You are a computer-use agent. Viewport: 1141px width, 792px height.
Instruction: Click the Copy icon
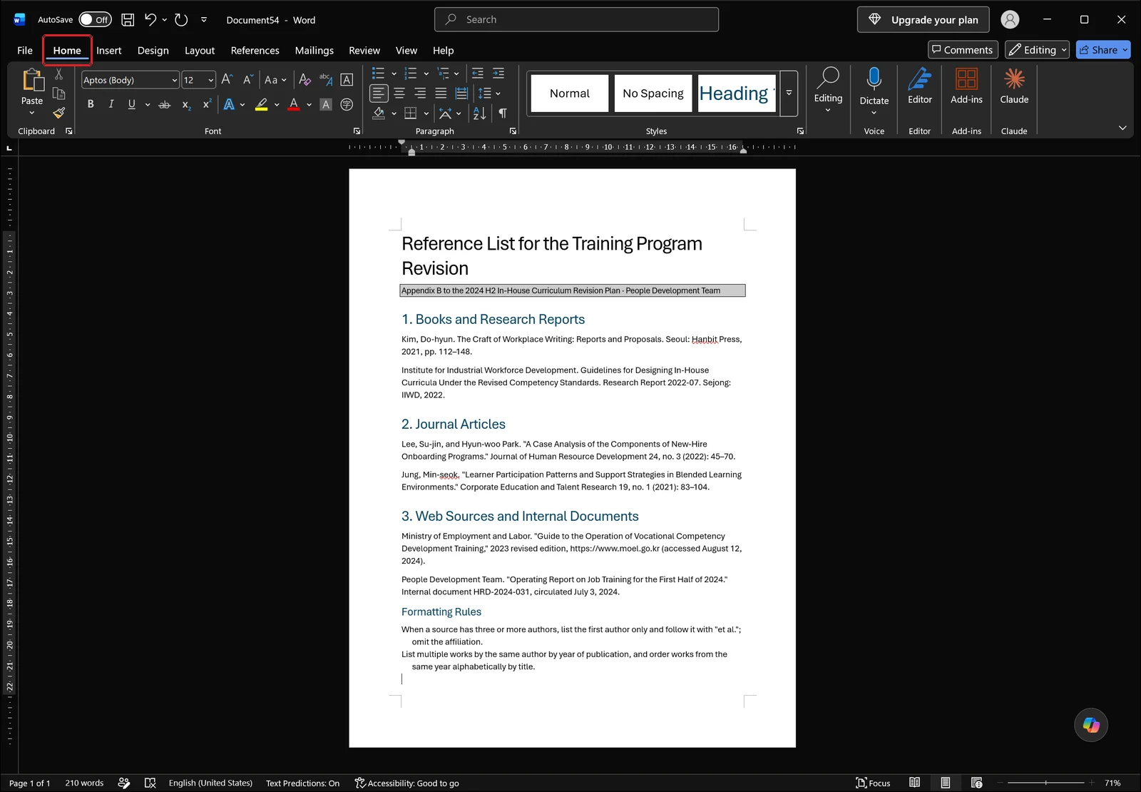[58, 93]
